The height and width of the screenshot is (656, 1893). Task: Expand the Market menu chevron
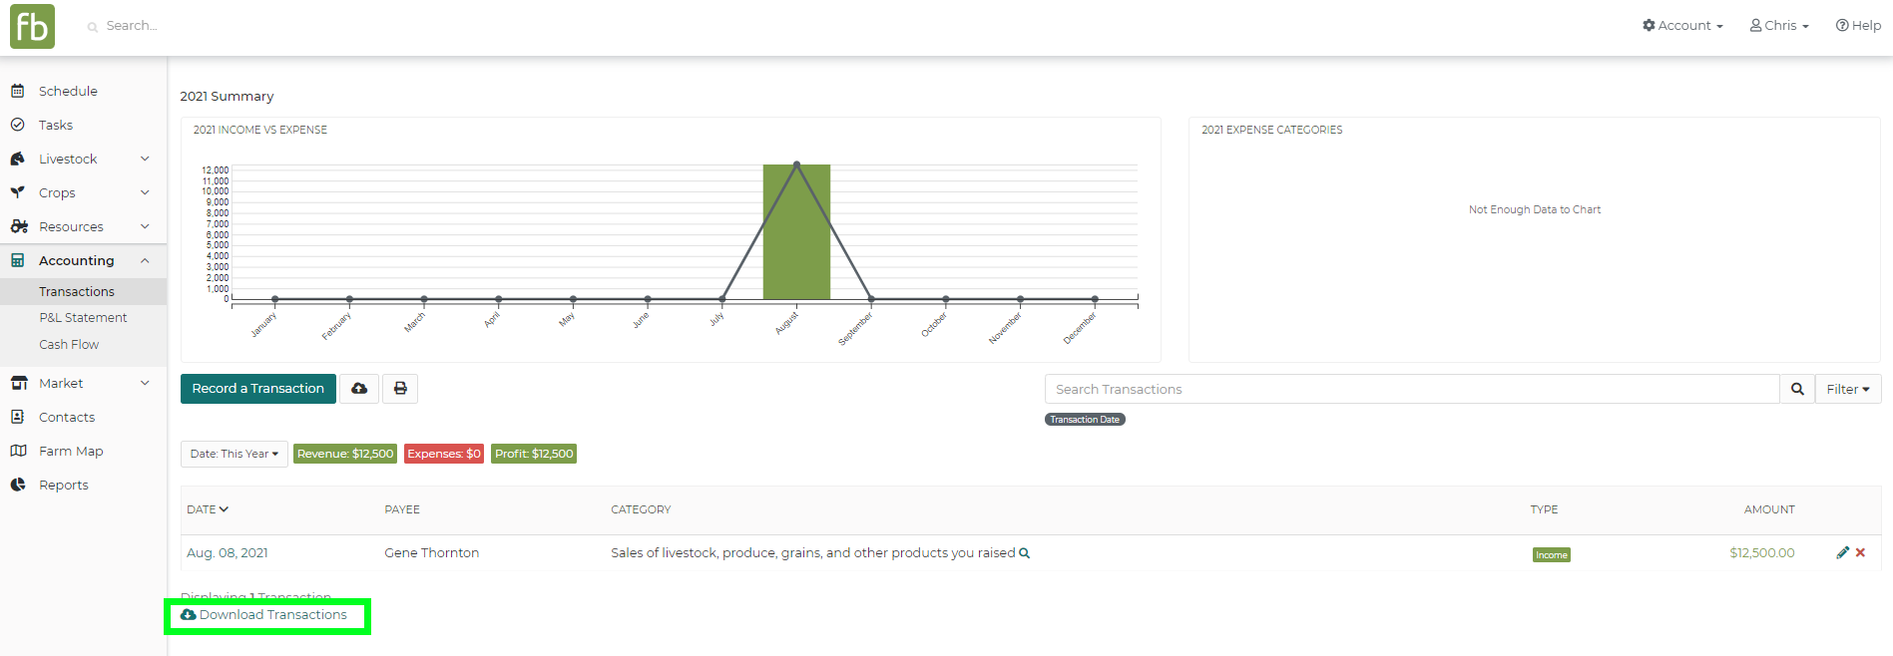point(145,383)
